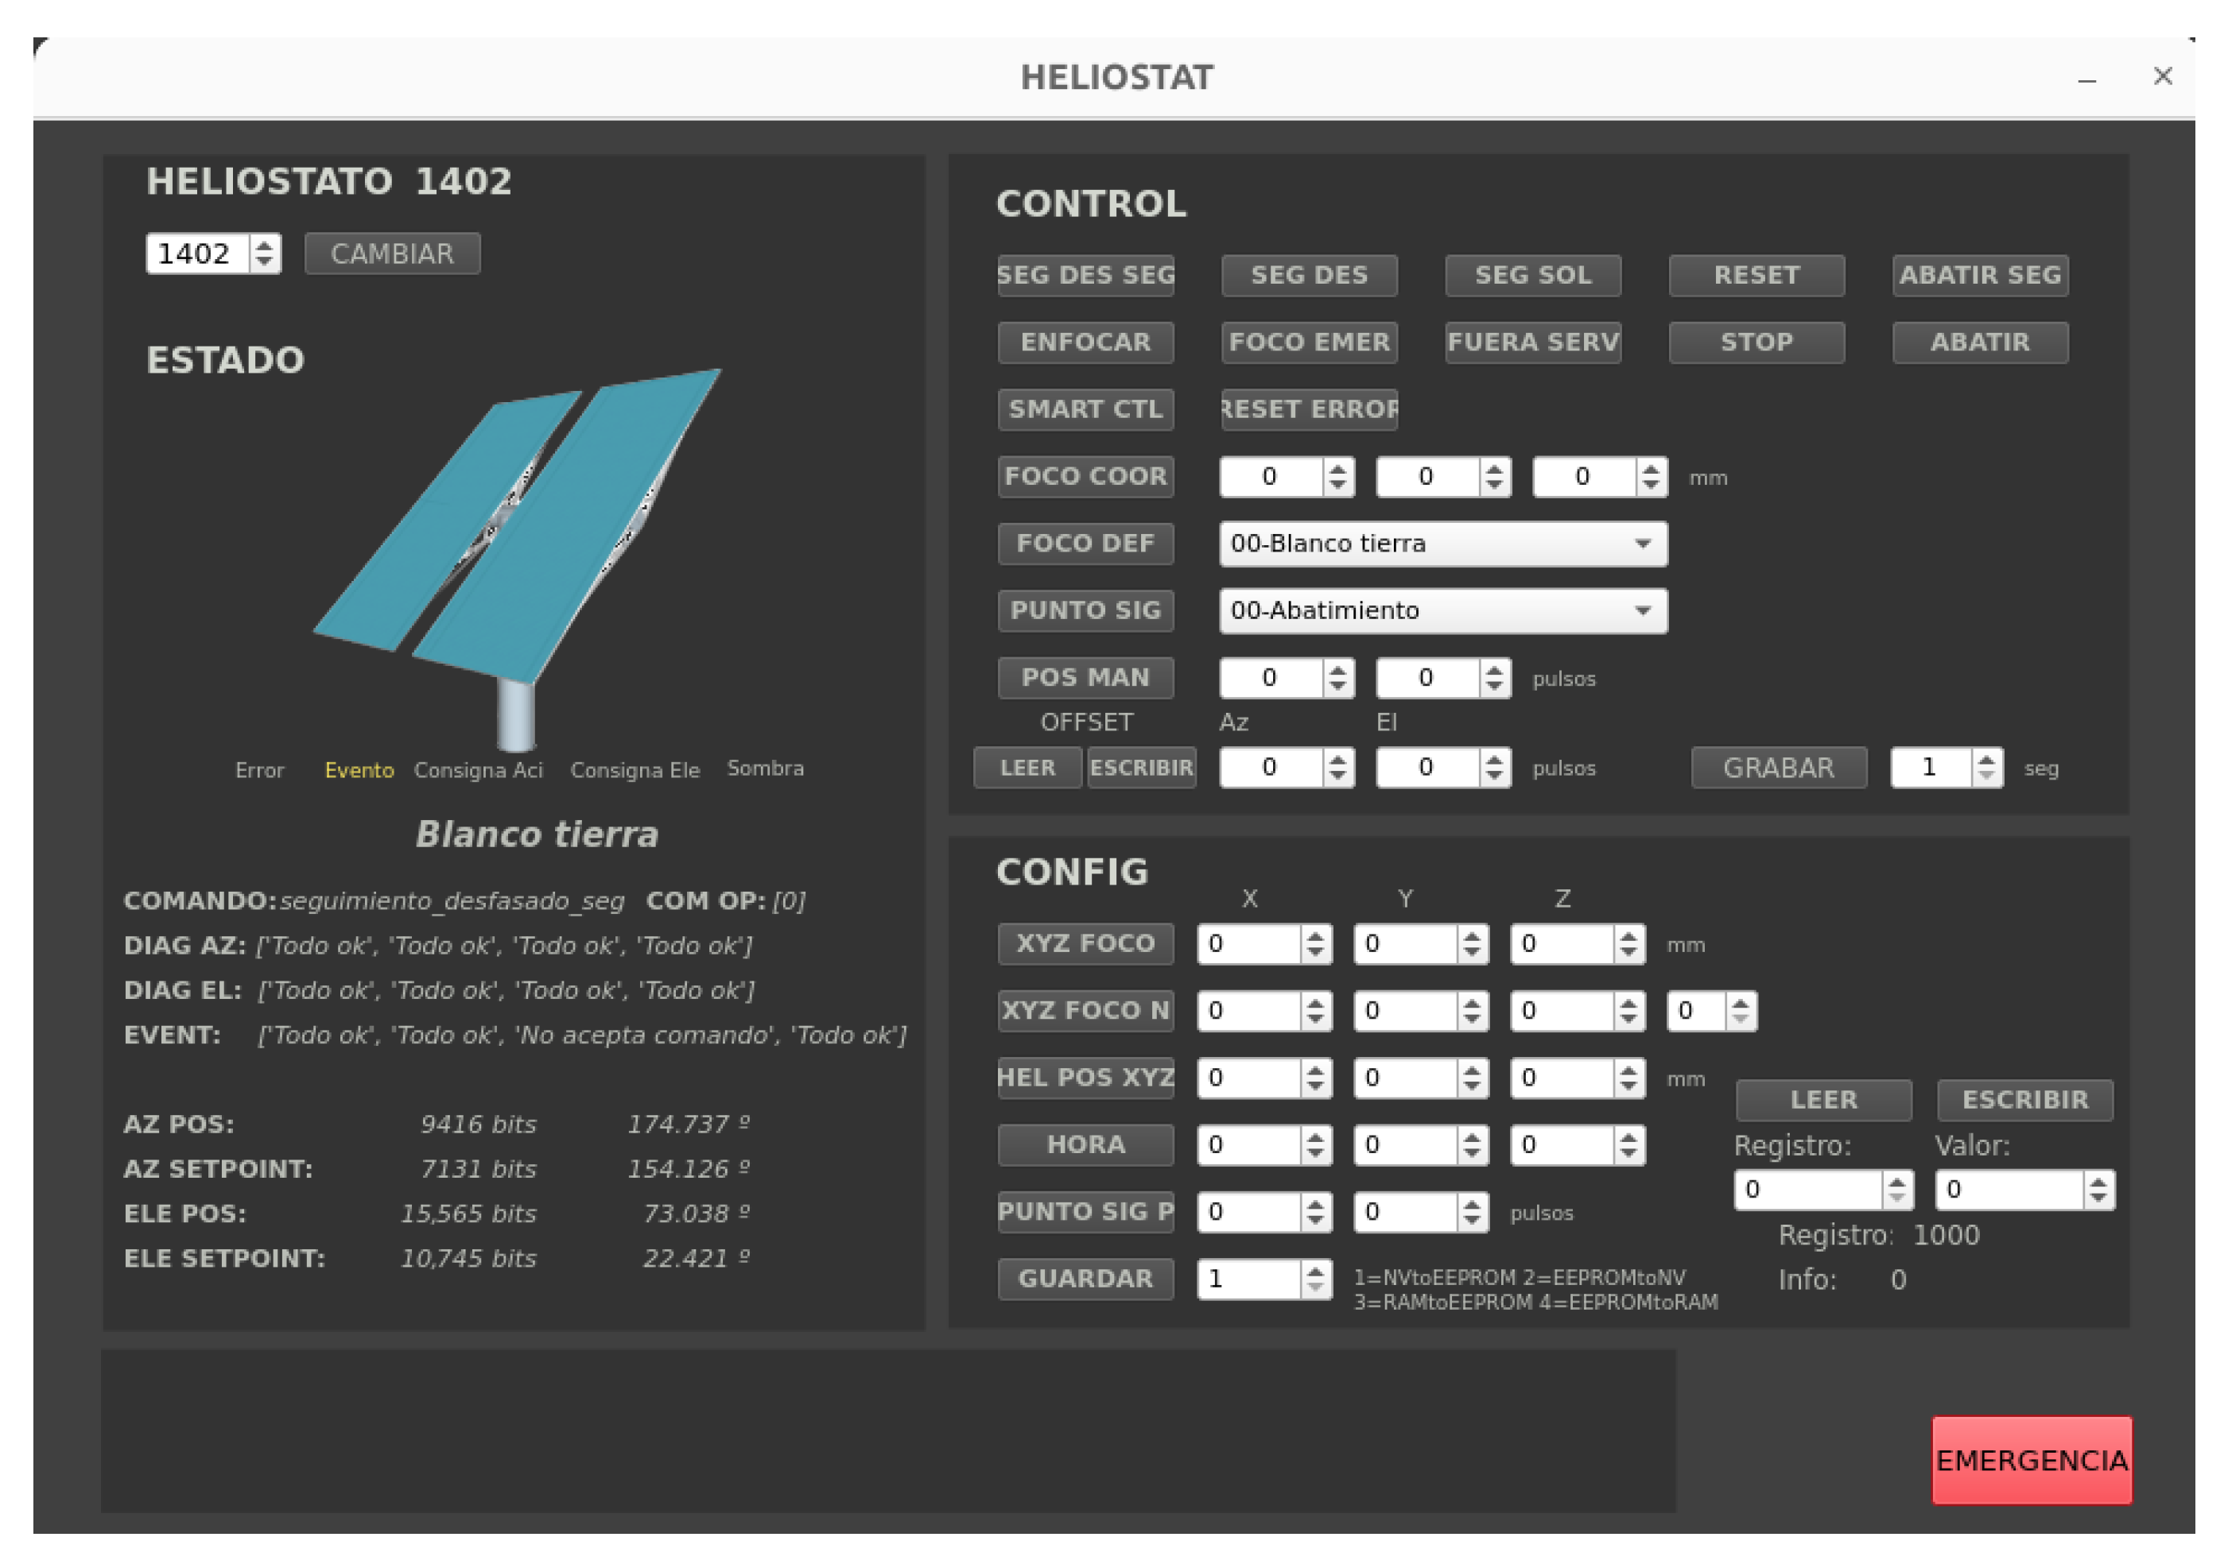
Task: Click the Registro input field
Action: [1809, 1190]
